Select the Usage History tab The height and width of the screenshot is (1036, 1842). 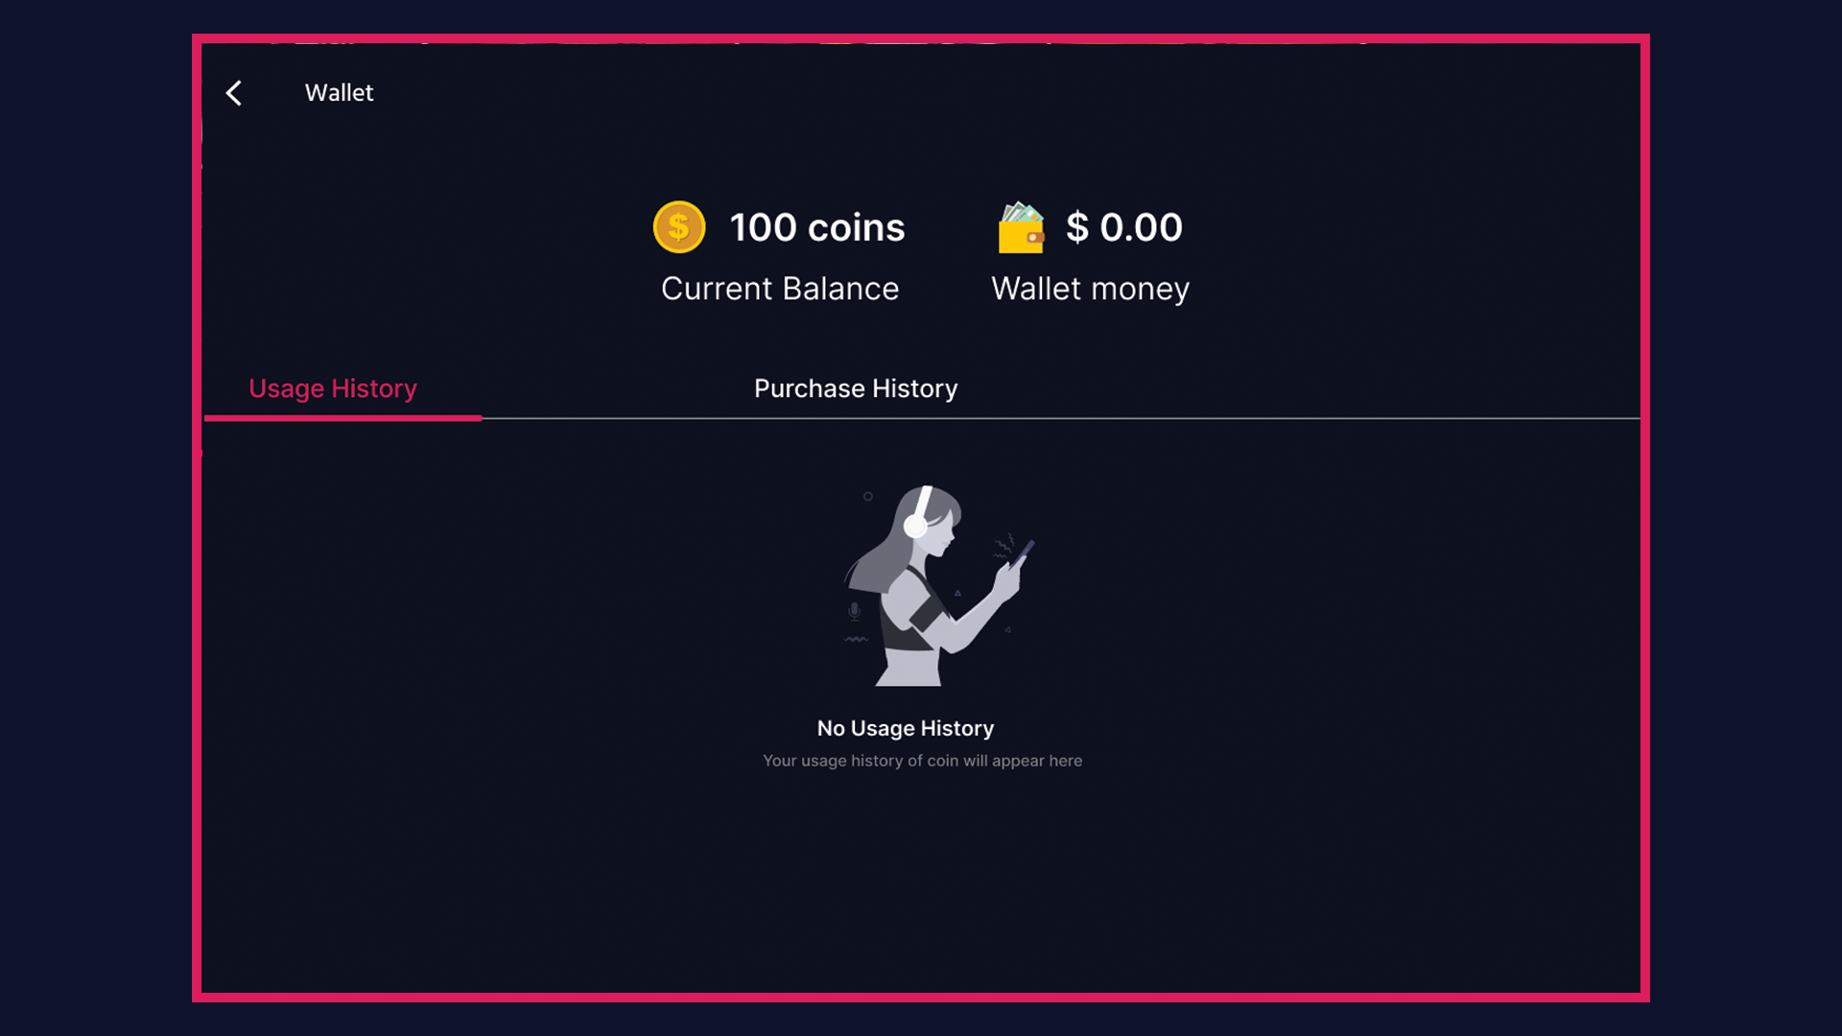(333, 388)
